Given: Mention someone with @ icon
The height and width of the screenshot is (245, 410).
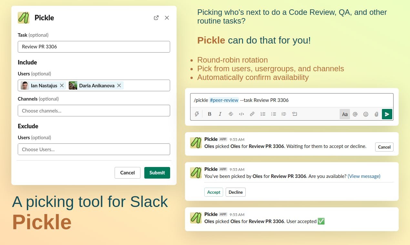Looking at the screenshot, I should (355, 114).
